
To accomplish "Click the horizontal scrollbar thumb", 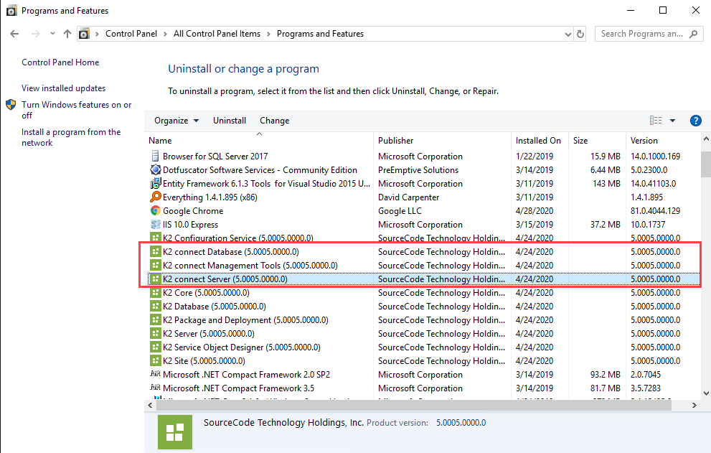I will click(414, 405).
